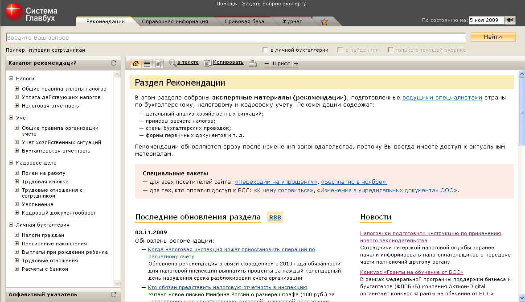Expand the 'Увольнение' node

click(x=17, y=204)
